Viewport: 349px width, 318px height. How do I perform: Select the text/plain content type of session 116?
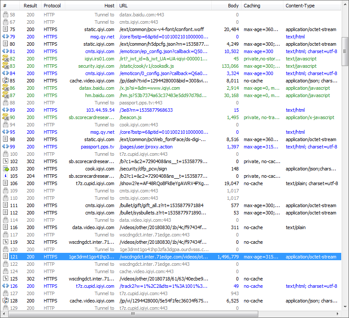[295, 227]
